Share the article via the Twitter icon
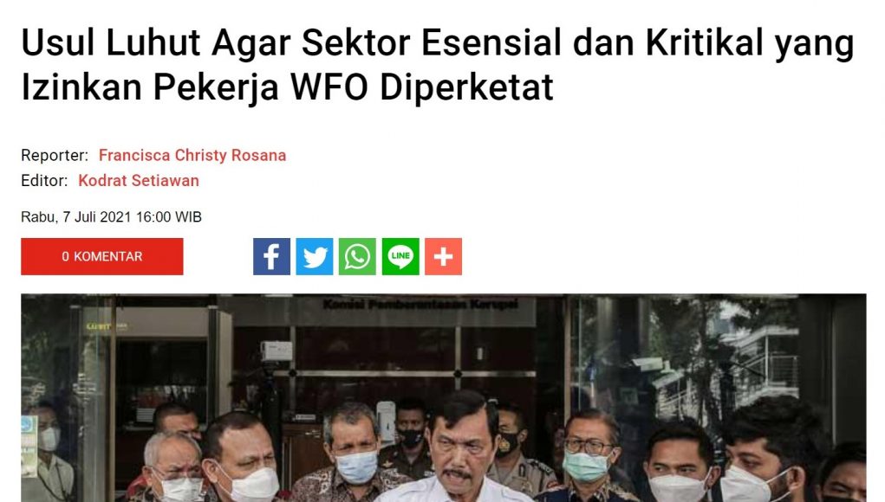This screenshot has height=502, width=885. (315, 256)
